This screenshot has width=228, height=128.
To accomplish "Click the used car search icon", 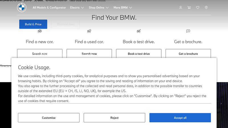I will pyautogui.click(x=89, y=31).
